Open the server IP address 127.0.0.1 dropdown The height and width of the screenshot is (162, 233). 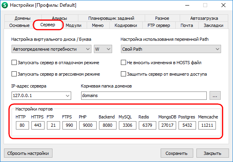(x=41, y=95)
